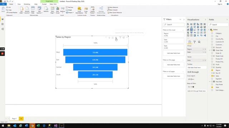Open dropdown of Region in Group well
This screenshot has height=128, width=229.
(203, 49)
